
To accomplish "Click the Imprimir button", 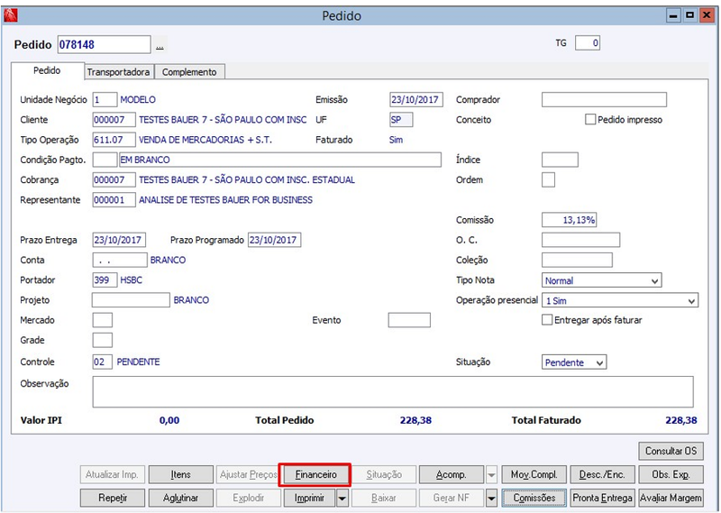I will click(x=309, y=498).
